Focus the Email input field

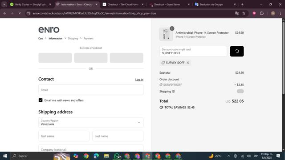tap(91, 90)
